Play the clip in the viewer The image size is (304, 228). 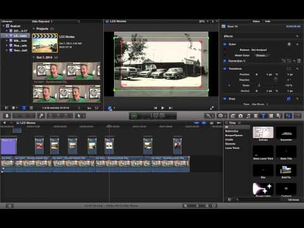[x=163, y=108]
